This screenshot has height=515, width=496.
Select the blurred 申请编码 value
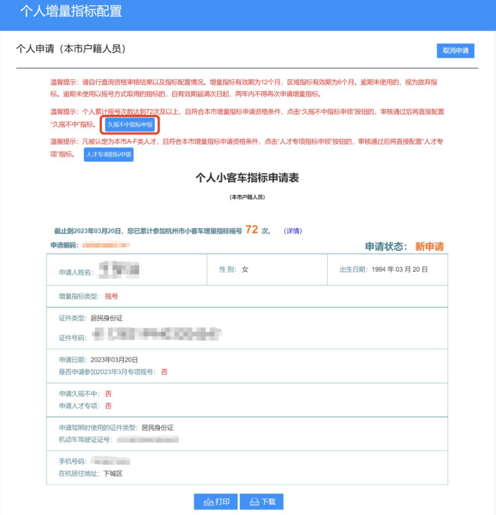106,245
